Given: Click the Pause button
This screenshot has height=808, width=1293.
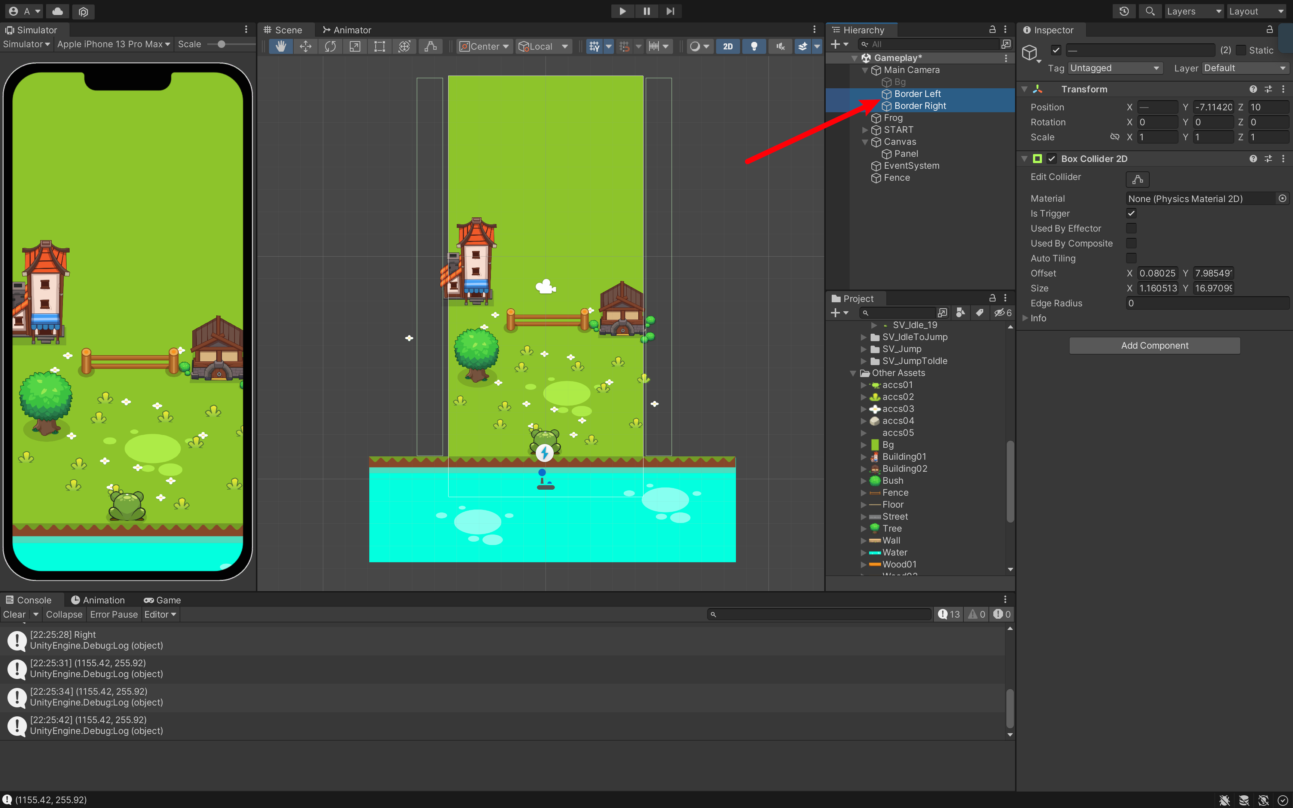Looking at the screenshot, I should [646, 11].
